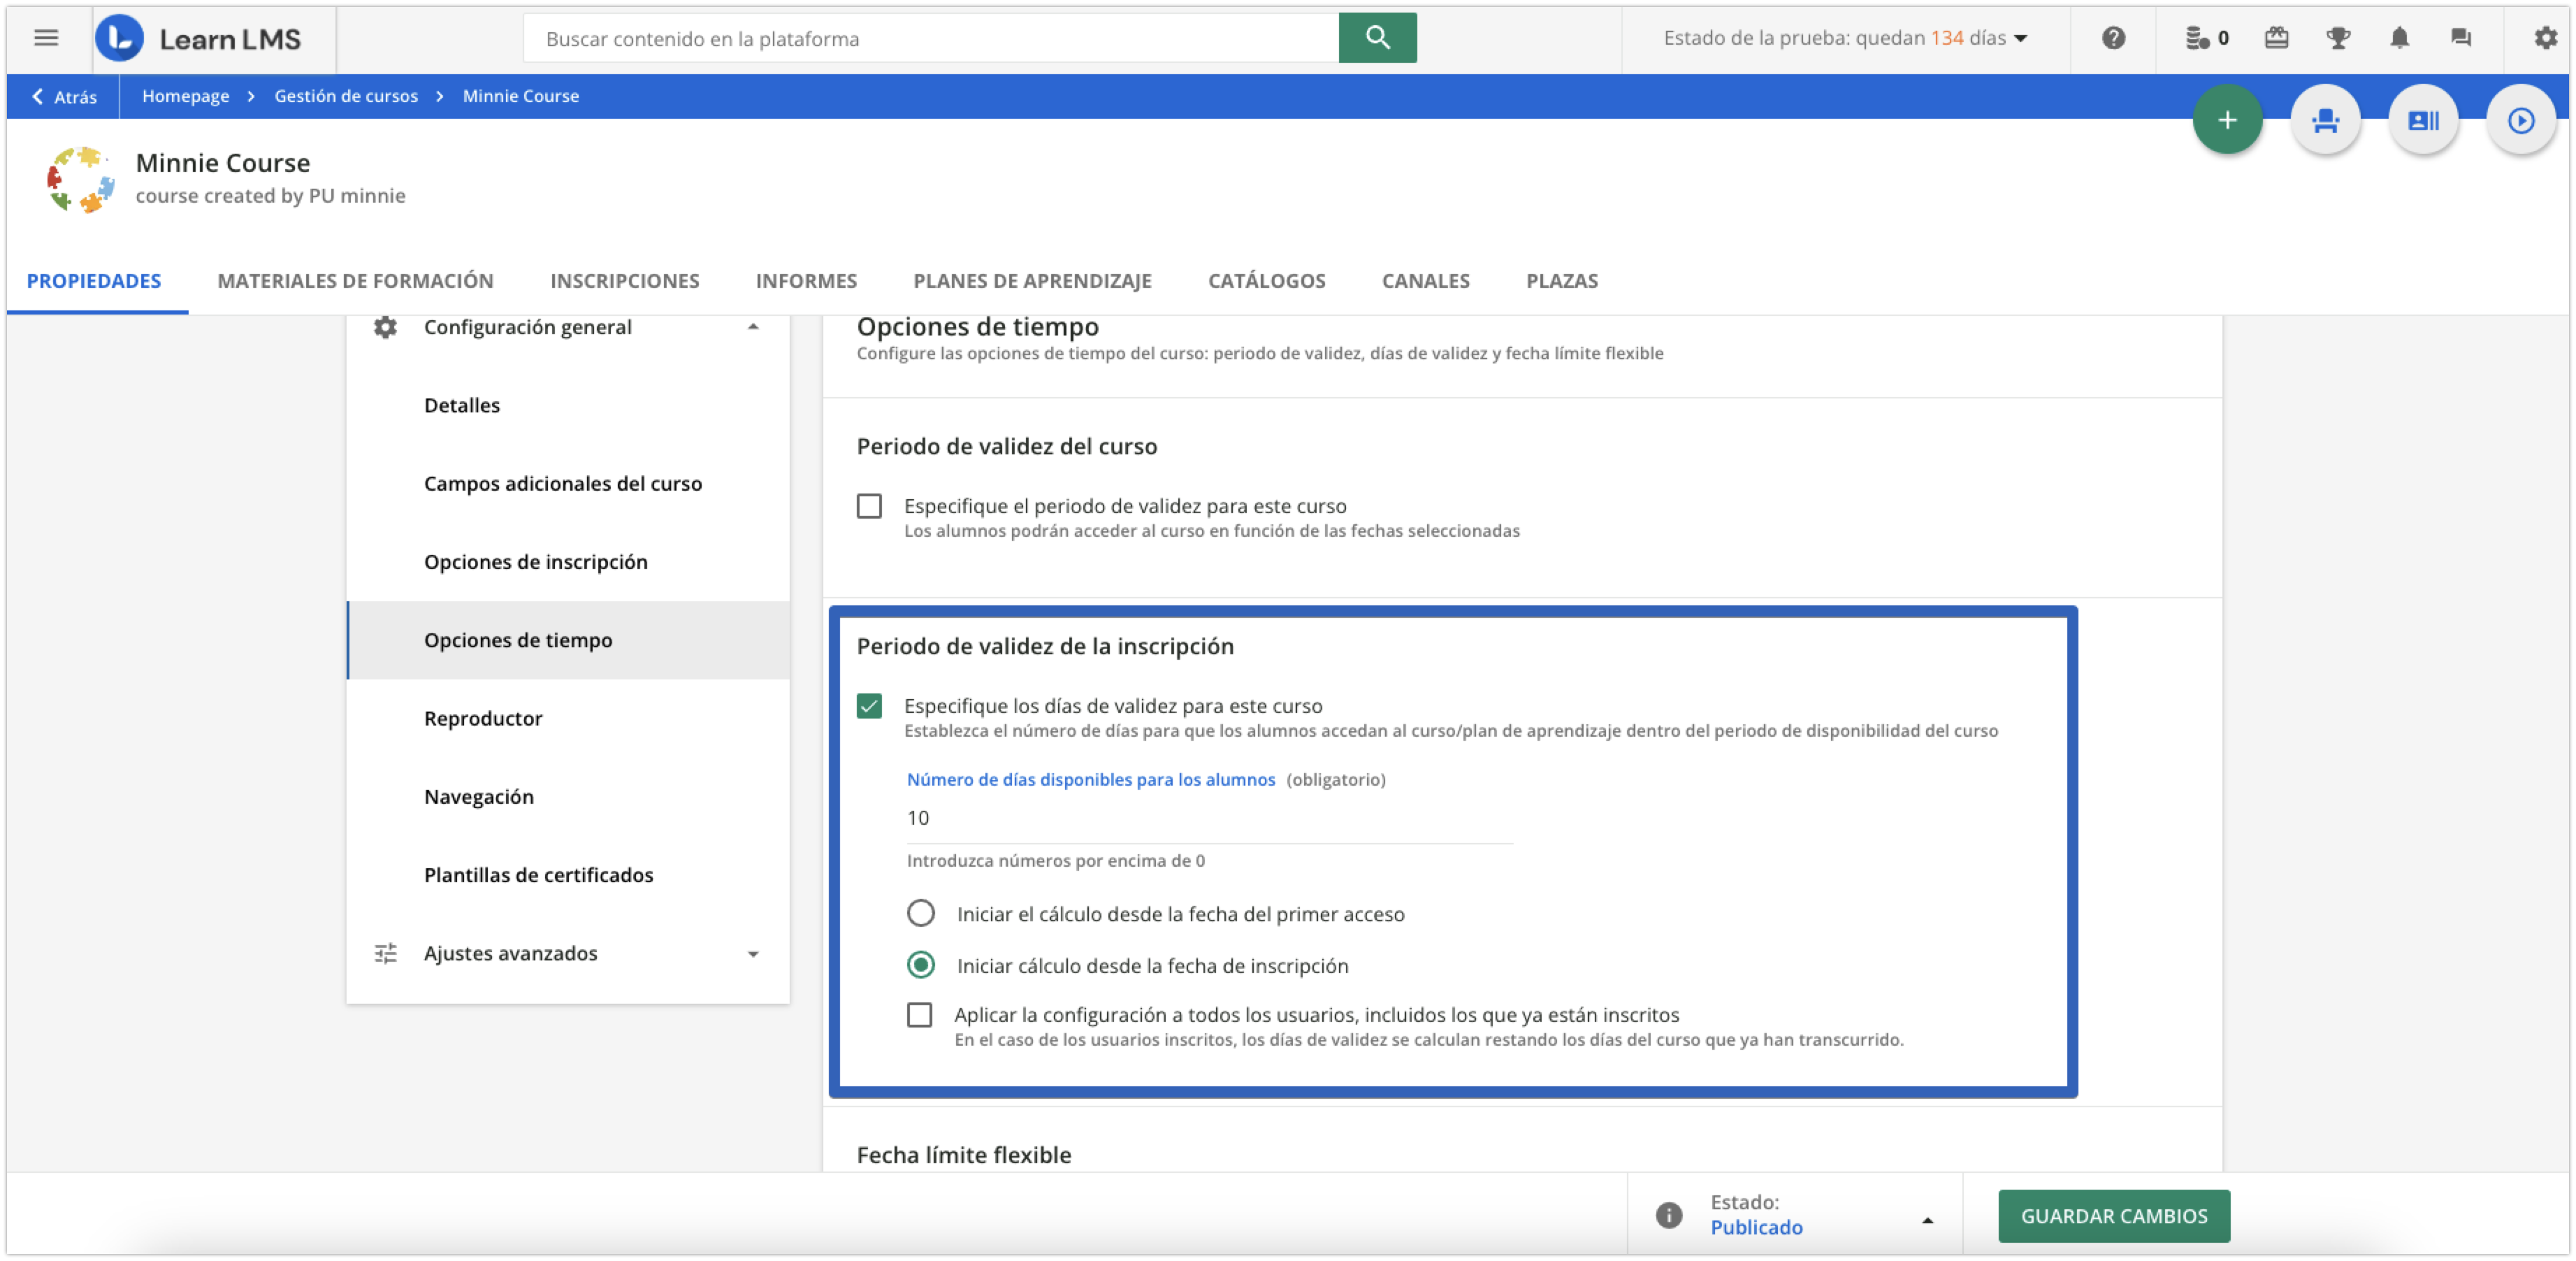
Task: Click Minnie Course breadcrumb
Action: [521, 96]
